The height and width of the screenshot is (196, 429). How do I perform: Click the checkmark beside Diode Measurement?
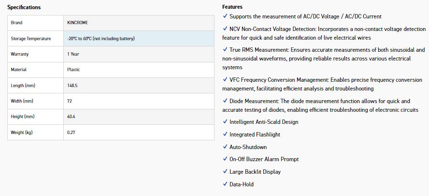pos(225,101)
